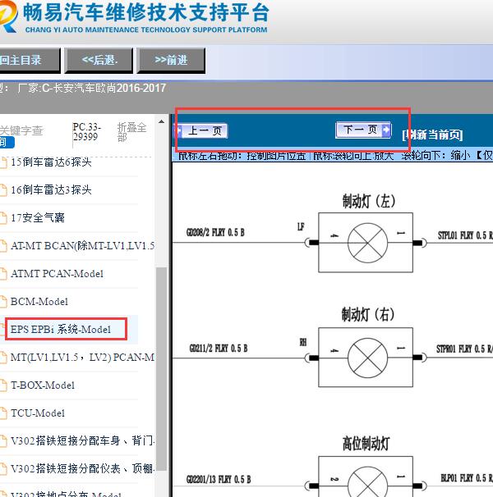
Task: Select EPS EPBi 系统-Model entry
Action: (60, 330)
